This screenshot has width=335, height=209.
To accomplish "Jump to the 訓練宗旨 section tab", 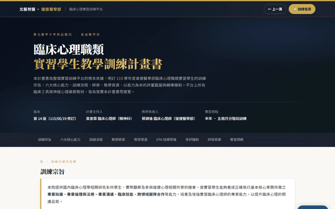I will [x=44, y=140].
